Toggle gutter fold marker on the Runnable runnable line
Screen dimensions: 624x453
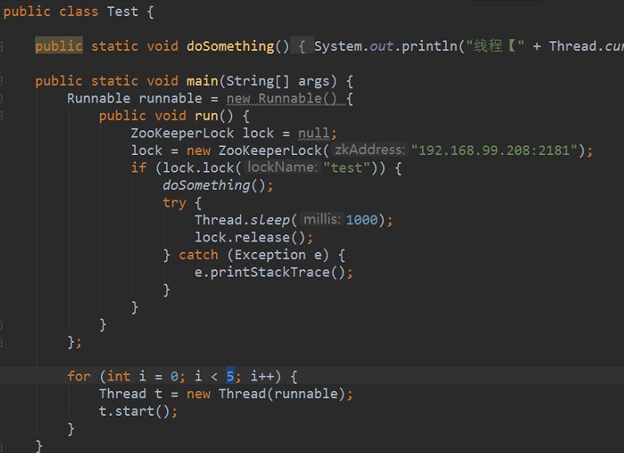pyautogui.click(x=2, y=99)
